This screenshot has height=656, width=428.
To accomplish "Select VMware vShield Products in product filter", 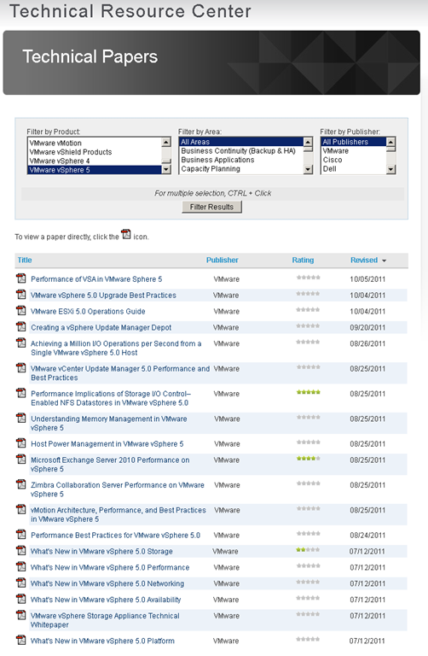I will pyautogui.click(x=95, y=152).
